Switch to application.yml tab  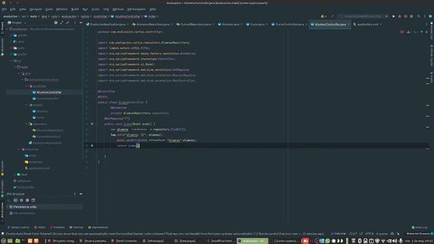tap(368, 24)
